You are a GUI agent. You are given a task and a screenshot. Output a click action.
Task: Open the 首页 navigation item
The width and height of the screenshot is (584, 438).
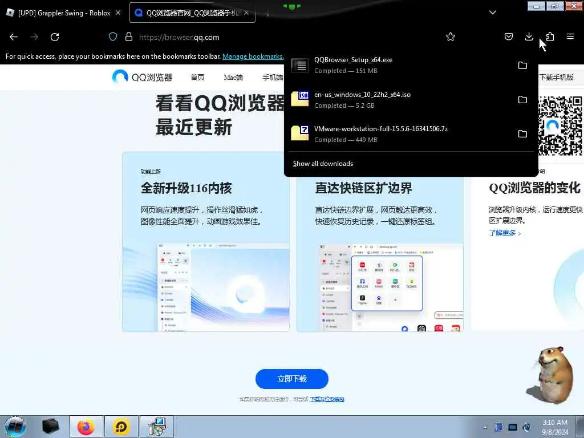pyautogui.click(x=197, y=78)
